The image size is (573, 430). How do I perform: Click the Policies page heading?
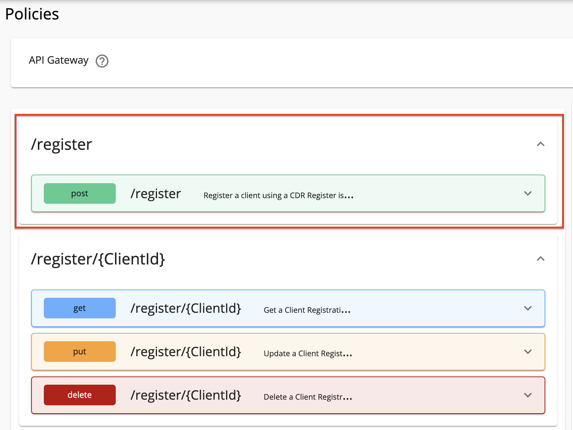click(32, 14)
